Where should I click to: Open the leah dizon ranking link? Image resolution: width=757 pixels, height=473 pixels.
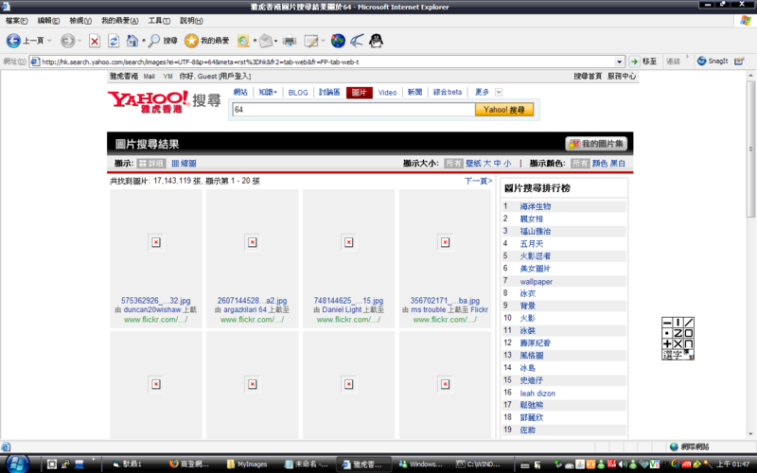537,394
